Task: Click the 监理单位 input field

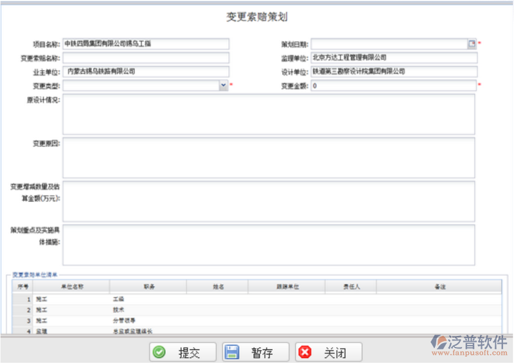Action: coord(394,58)
